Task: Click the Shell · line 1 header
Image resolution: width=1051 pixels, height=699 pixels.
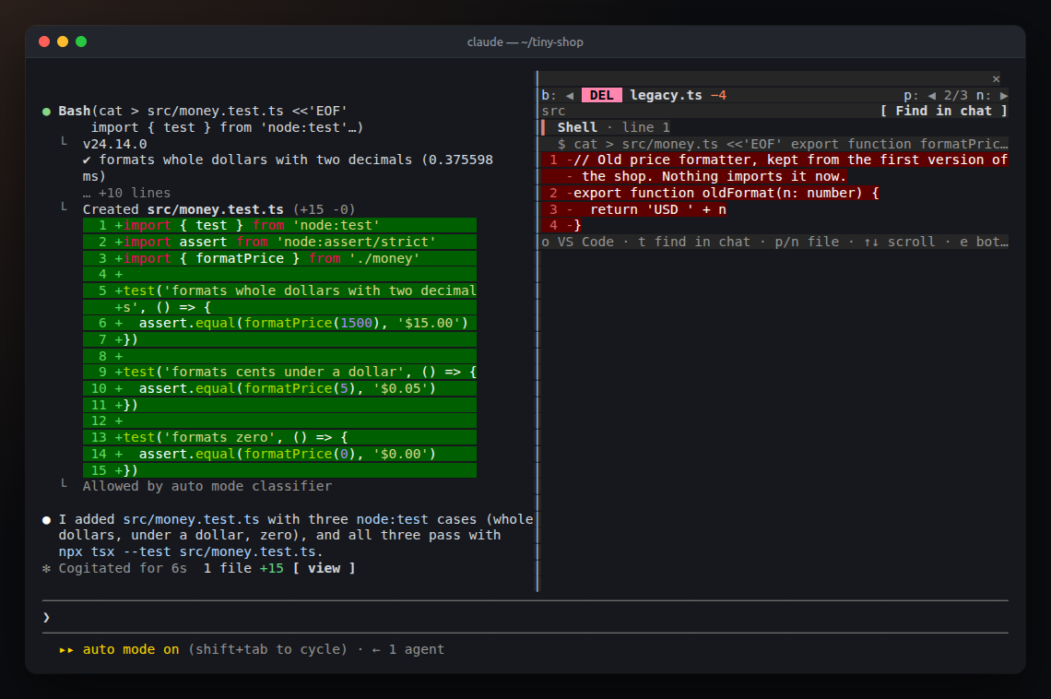Action: pos(613,127)
